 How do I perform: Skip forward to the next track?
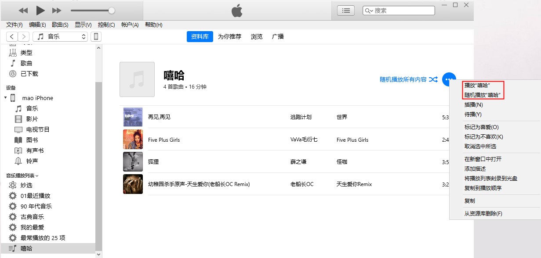click(57, 10)
